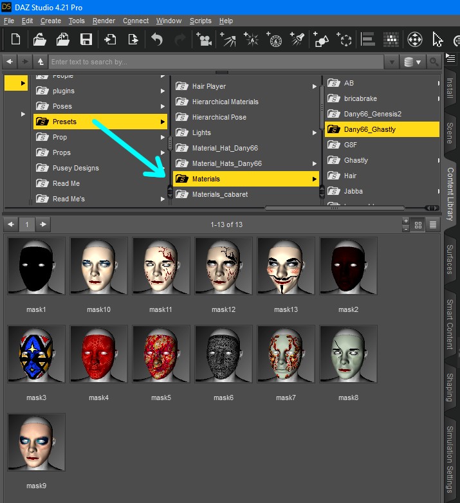Open the Render menu
Screen dimensions: 460x503
(104, 21)
